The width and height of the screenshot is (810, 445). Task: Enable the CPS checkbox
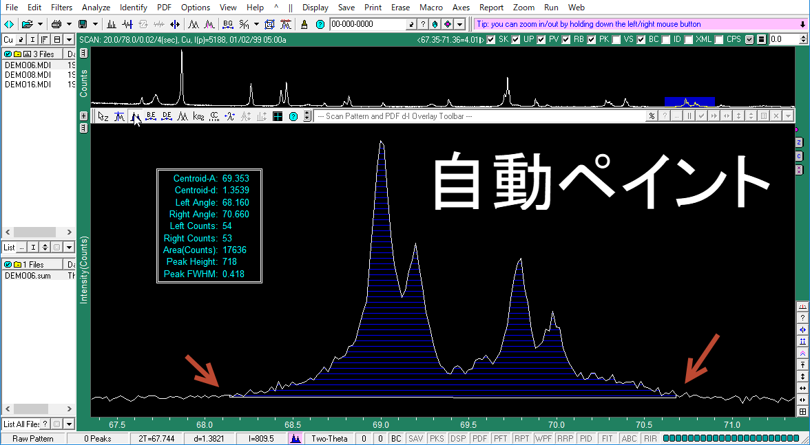[x=719, y=39]
